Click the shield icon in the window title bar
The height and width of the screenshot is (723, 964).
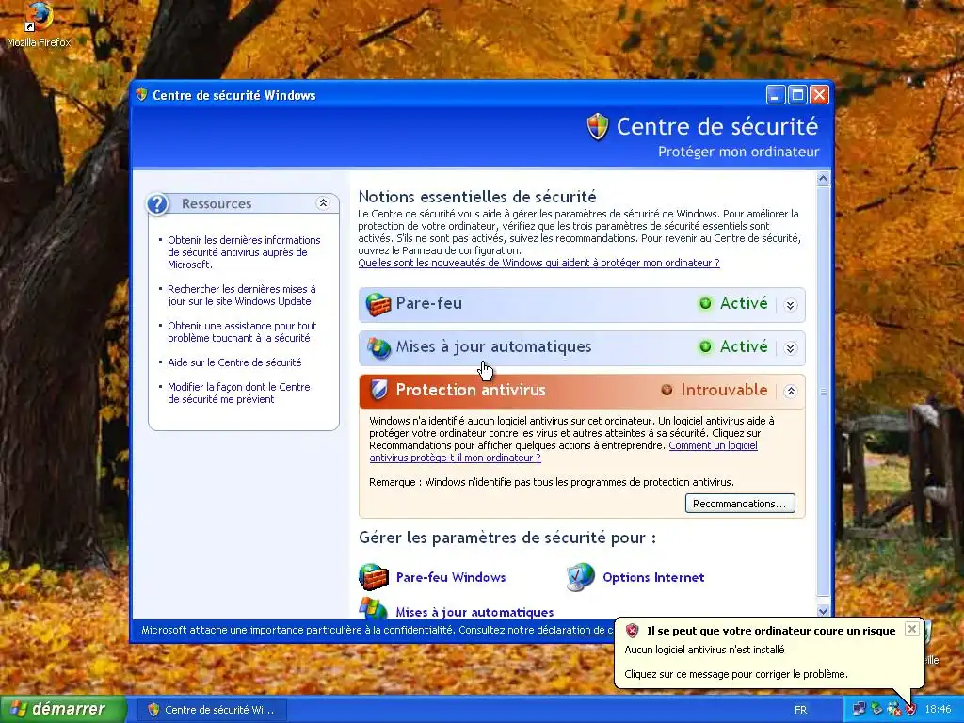pos(142,95)
